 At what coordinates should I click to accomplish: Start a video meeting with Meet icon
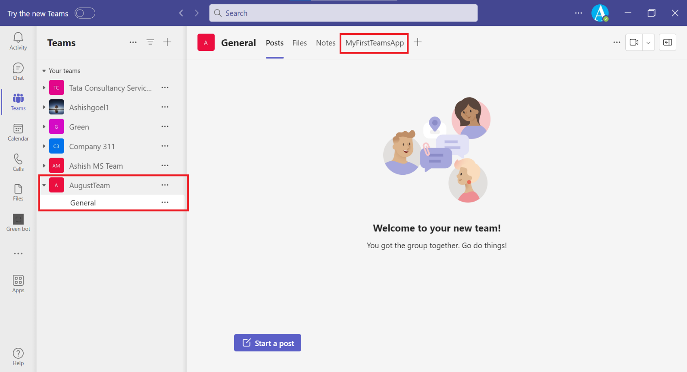pos(634,42)
